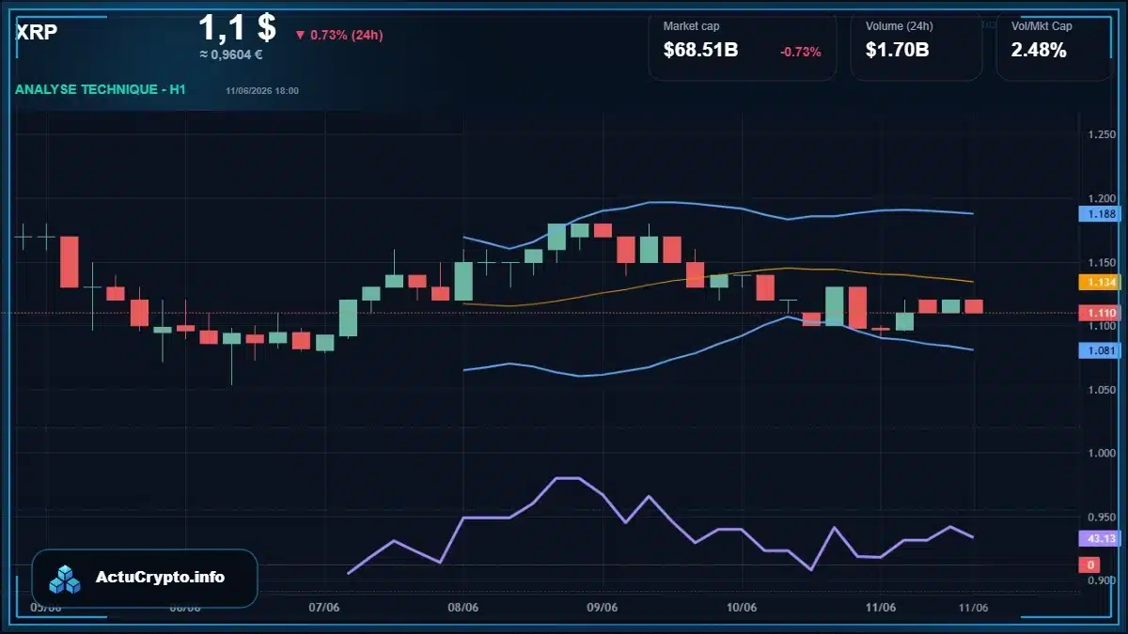Click the ActuCrypto.info cube logo icon
The width and height of the screenshot is (1128, 634).
[x=65, y=579]
